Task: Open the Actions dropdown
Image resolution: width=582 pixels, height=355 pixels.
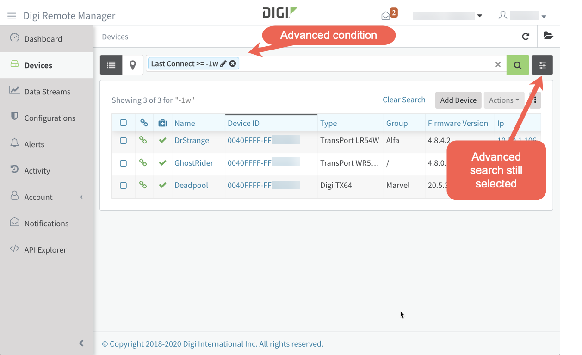Action: point(504,100)
